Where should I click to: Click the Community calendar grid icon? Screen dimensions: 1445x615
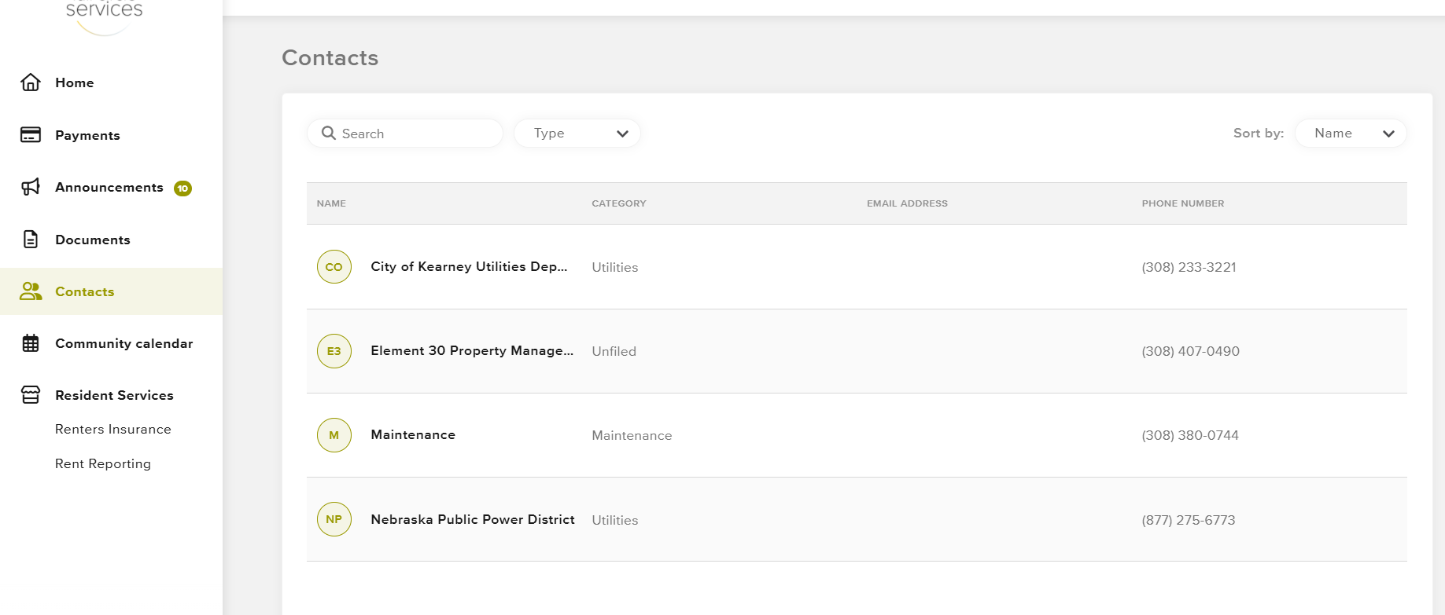click(31, 343)
